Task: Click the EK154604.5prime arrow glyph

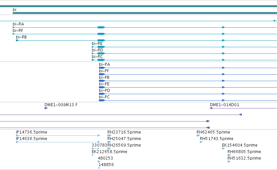Action: (223, 149)
